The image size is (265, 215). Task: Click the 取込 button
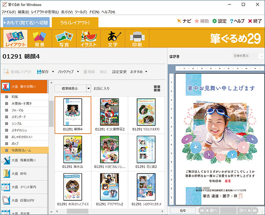pyautogui.click(x=104, y=72)
